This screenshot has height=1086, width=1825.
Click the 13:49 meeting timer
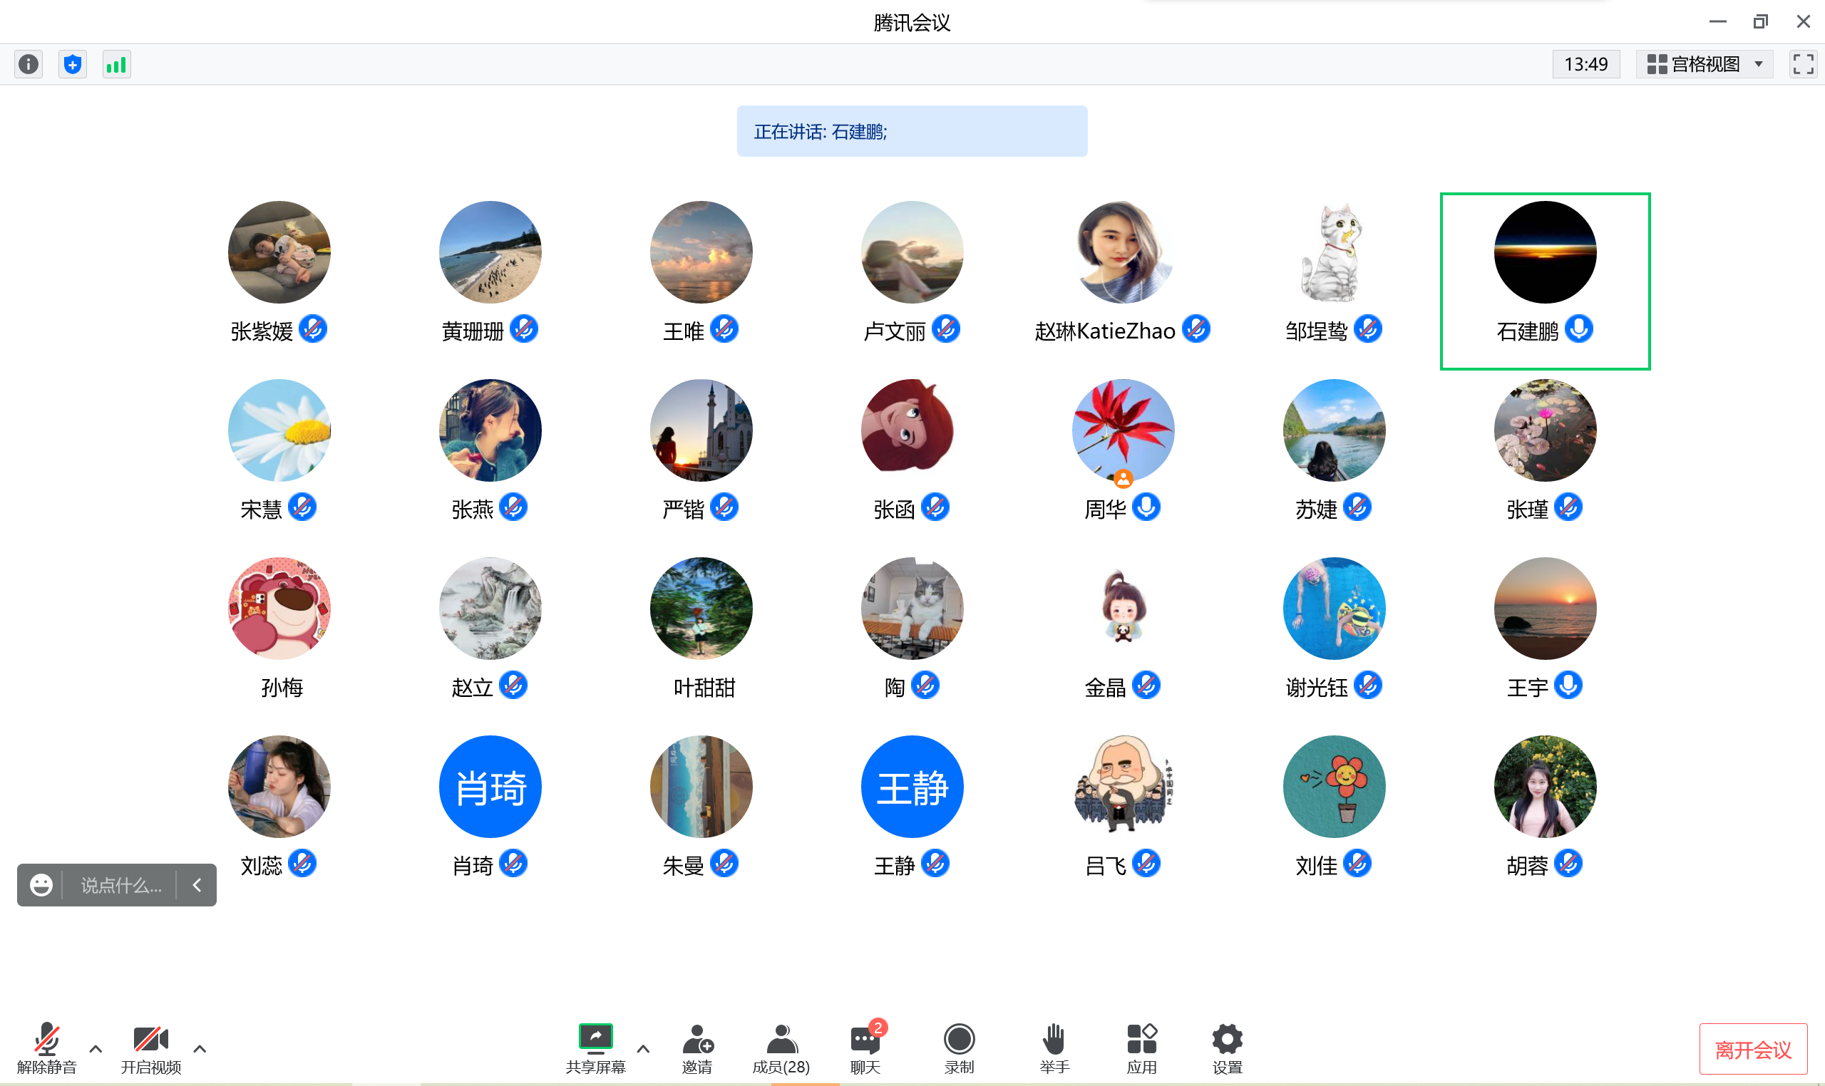pos(1585,64)
